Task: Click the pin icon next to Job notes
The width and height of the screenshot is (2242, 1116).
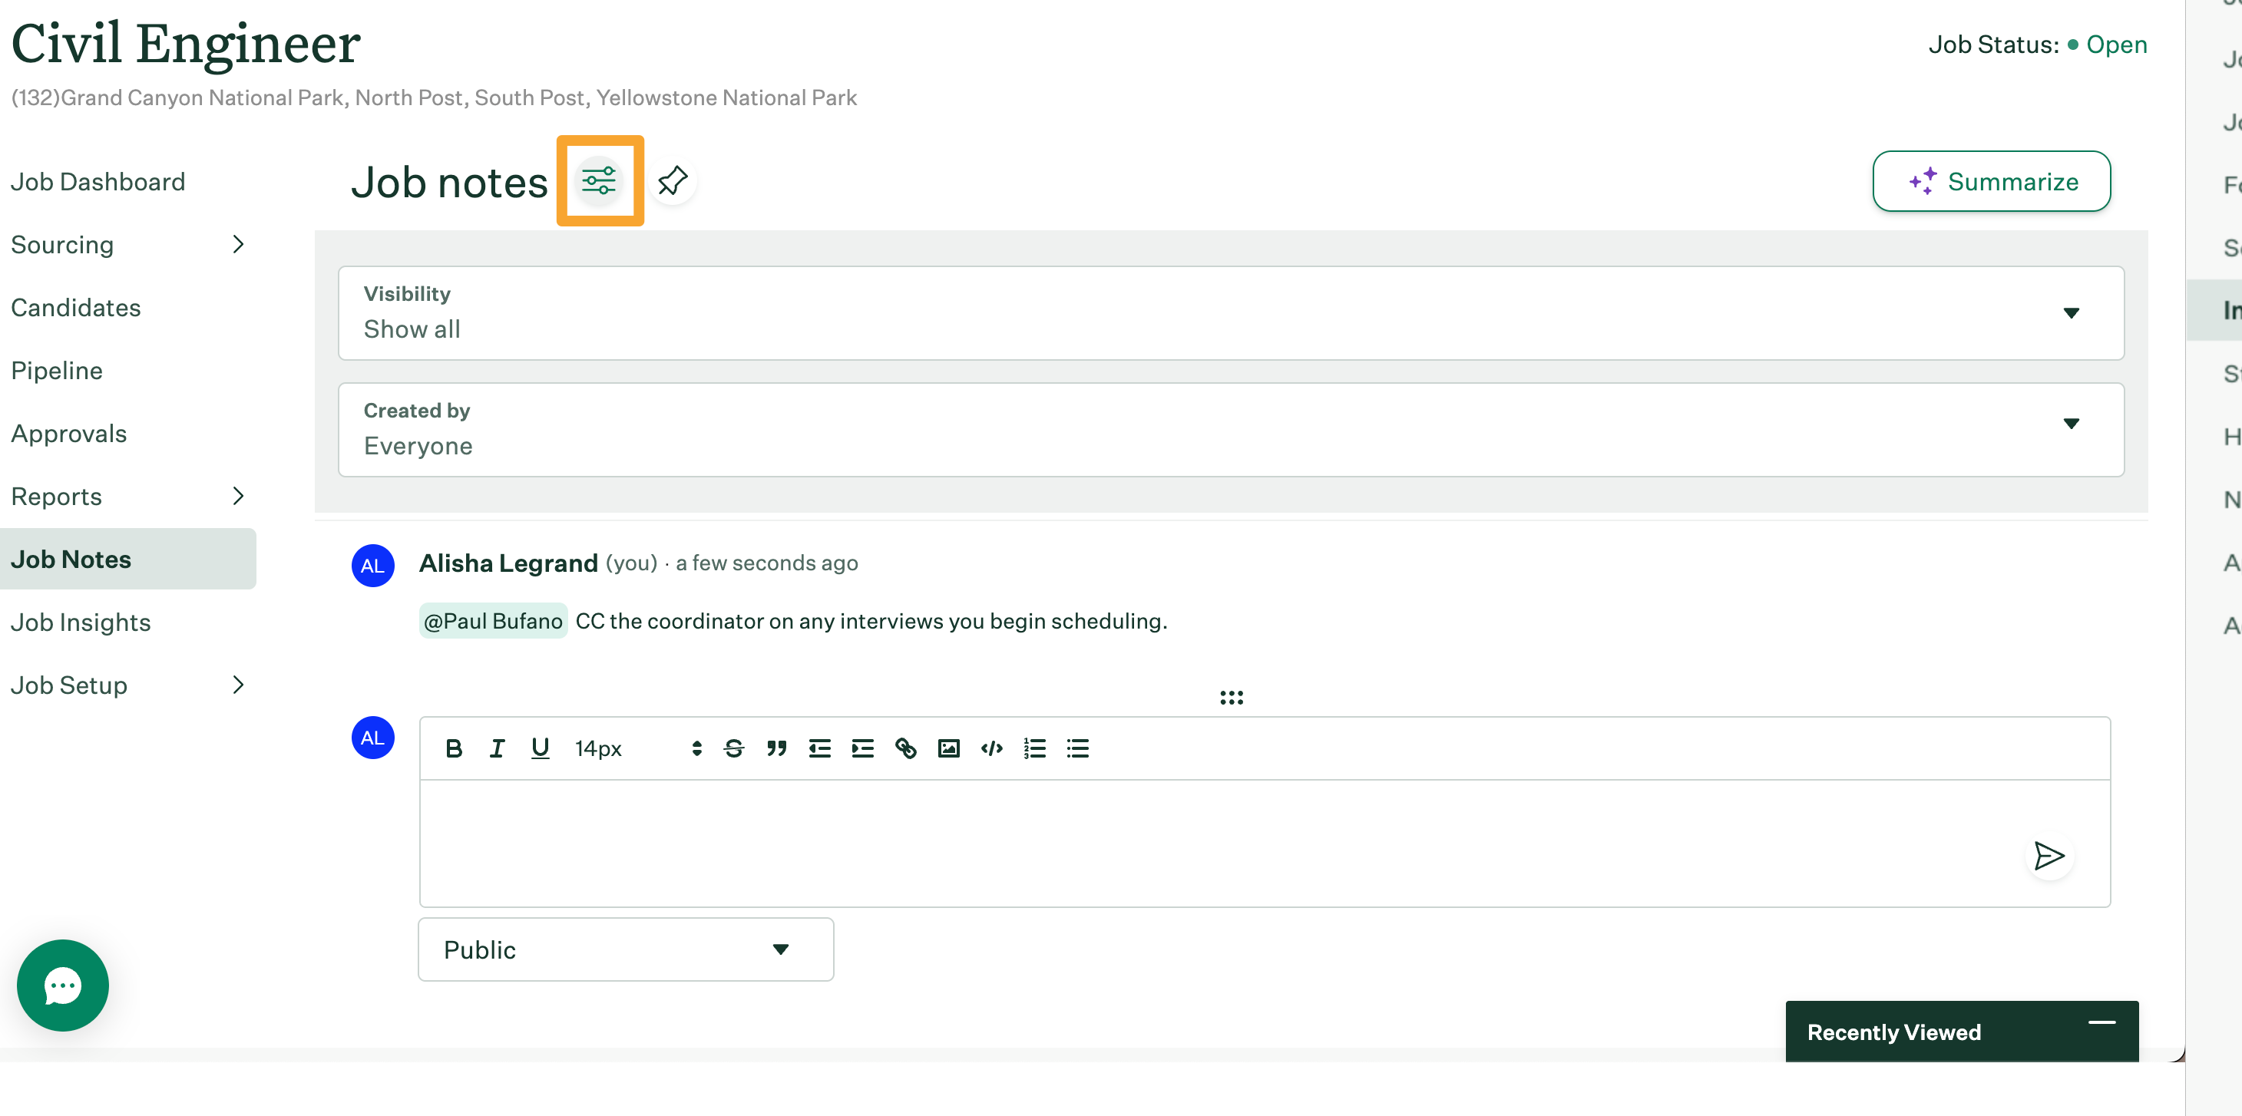Action: [673, 181]
